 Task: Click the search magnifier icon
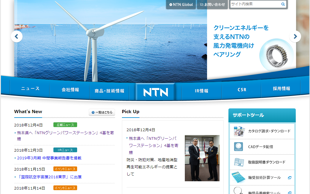pos(283,4)
